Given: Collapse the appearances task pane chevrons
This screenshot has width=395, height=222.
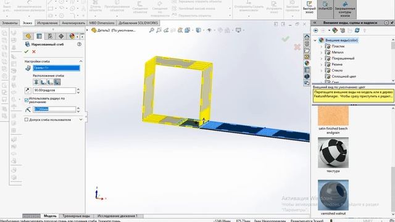Looking at the screenshot, I should 315,23.
